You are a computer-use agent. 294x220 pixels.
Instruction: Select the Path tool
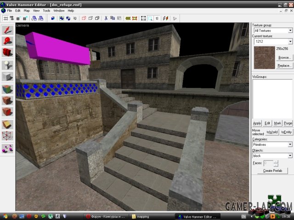7,148
